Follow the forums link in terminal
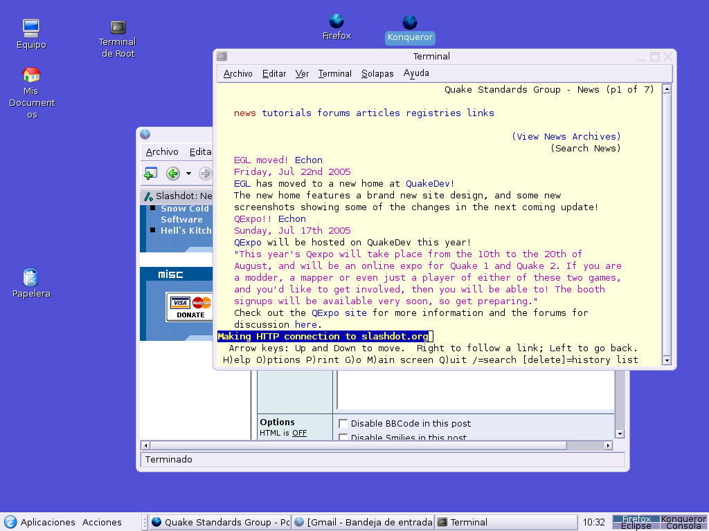 [334, 113]
